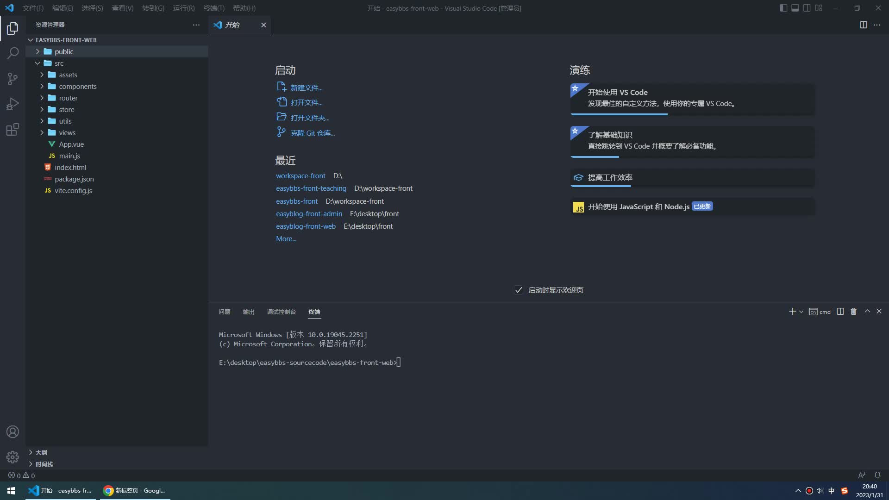Open Source Control view

[x=13, y=79]
